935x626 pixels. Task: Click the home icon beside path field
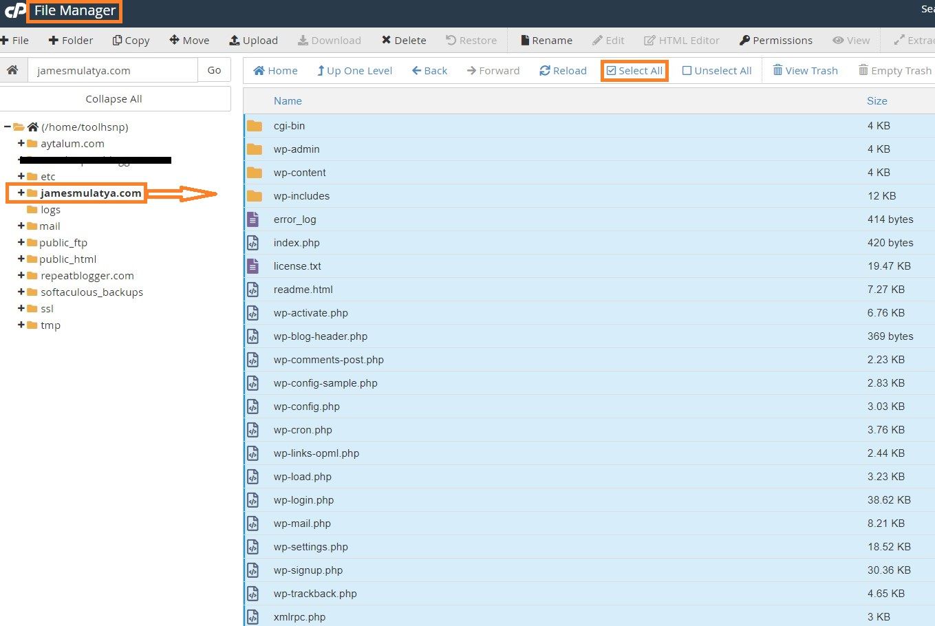(x=12, y=70)
